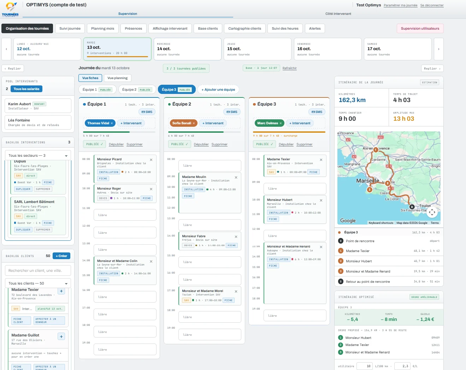Add intervenant to Équipe 1
This screenshot has height=370, width=466.
coord(131,123)
